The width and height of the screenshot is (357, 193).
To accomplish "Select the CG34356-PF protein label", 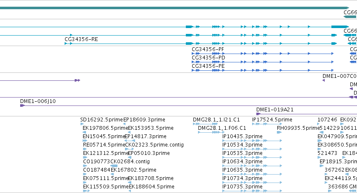I will click(x=208, y=49).
